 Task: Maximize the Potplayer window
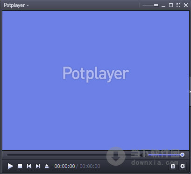point(171,5)
